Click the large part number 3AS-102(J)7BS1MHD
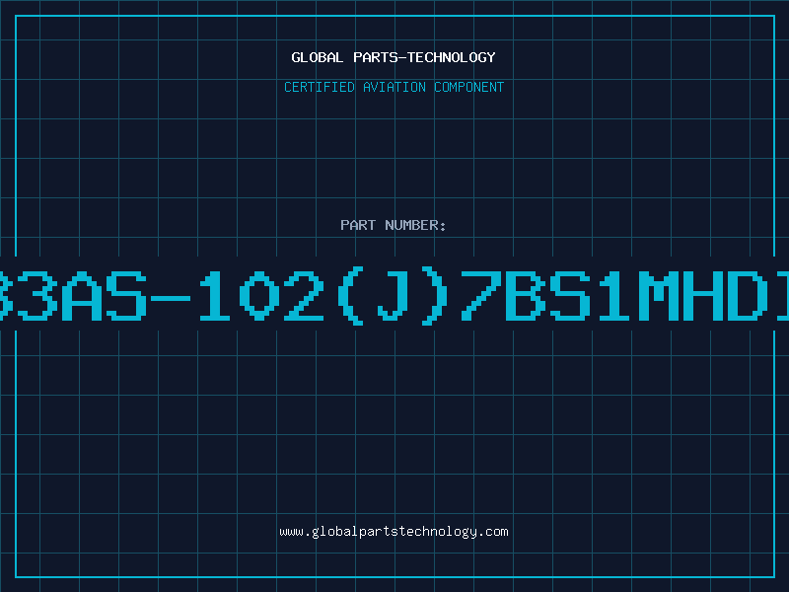 click(394, 296)
